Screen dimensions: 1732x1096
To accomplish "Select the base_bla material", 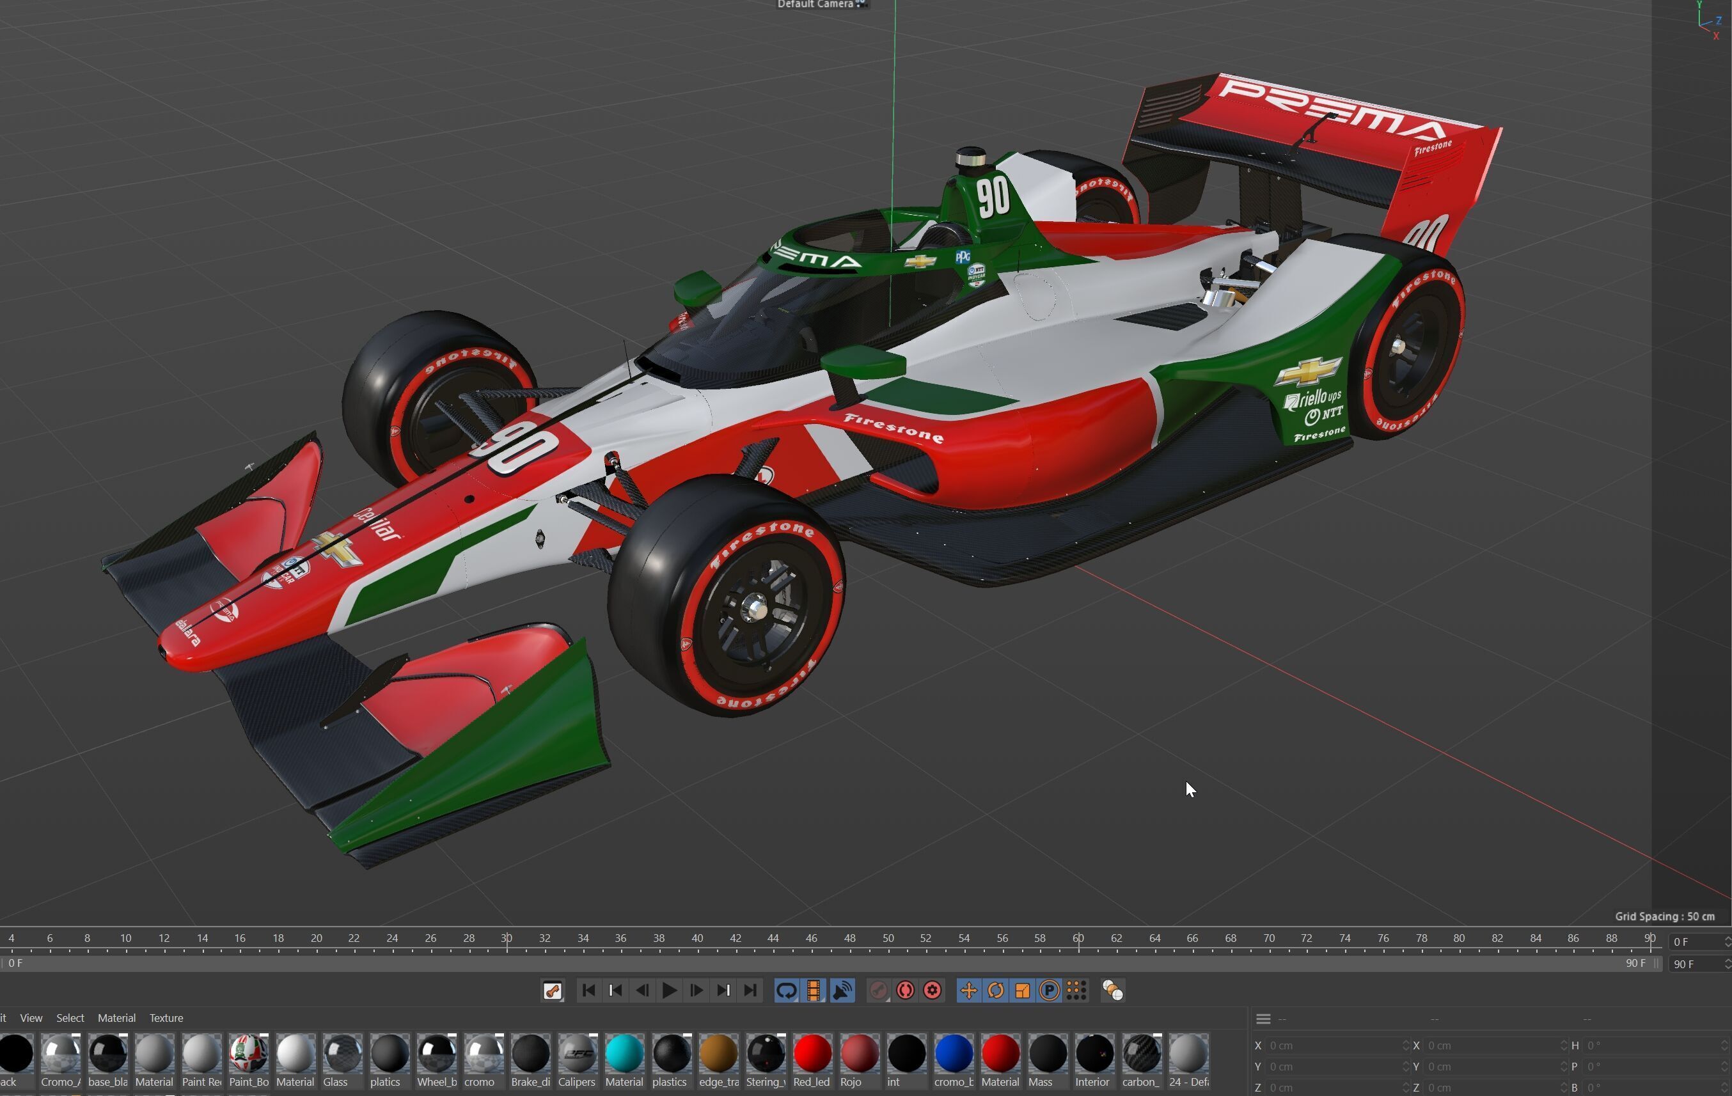I will pos(108,1054).
